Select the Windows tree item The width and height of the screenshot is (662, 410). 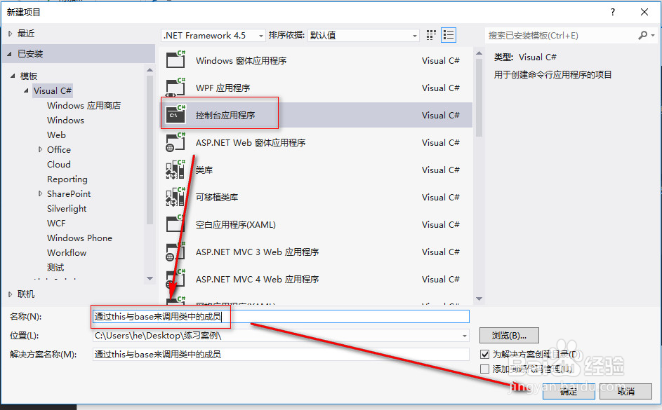tap(65, 120)
